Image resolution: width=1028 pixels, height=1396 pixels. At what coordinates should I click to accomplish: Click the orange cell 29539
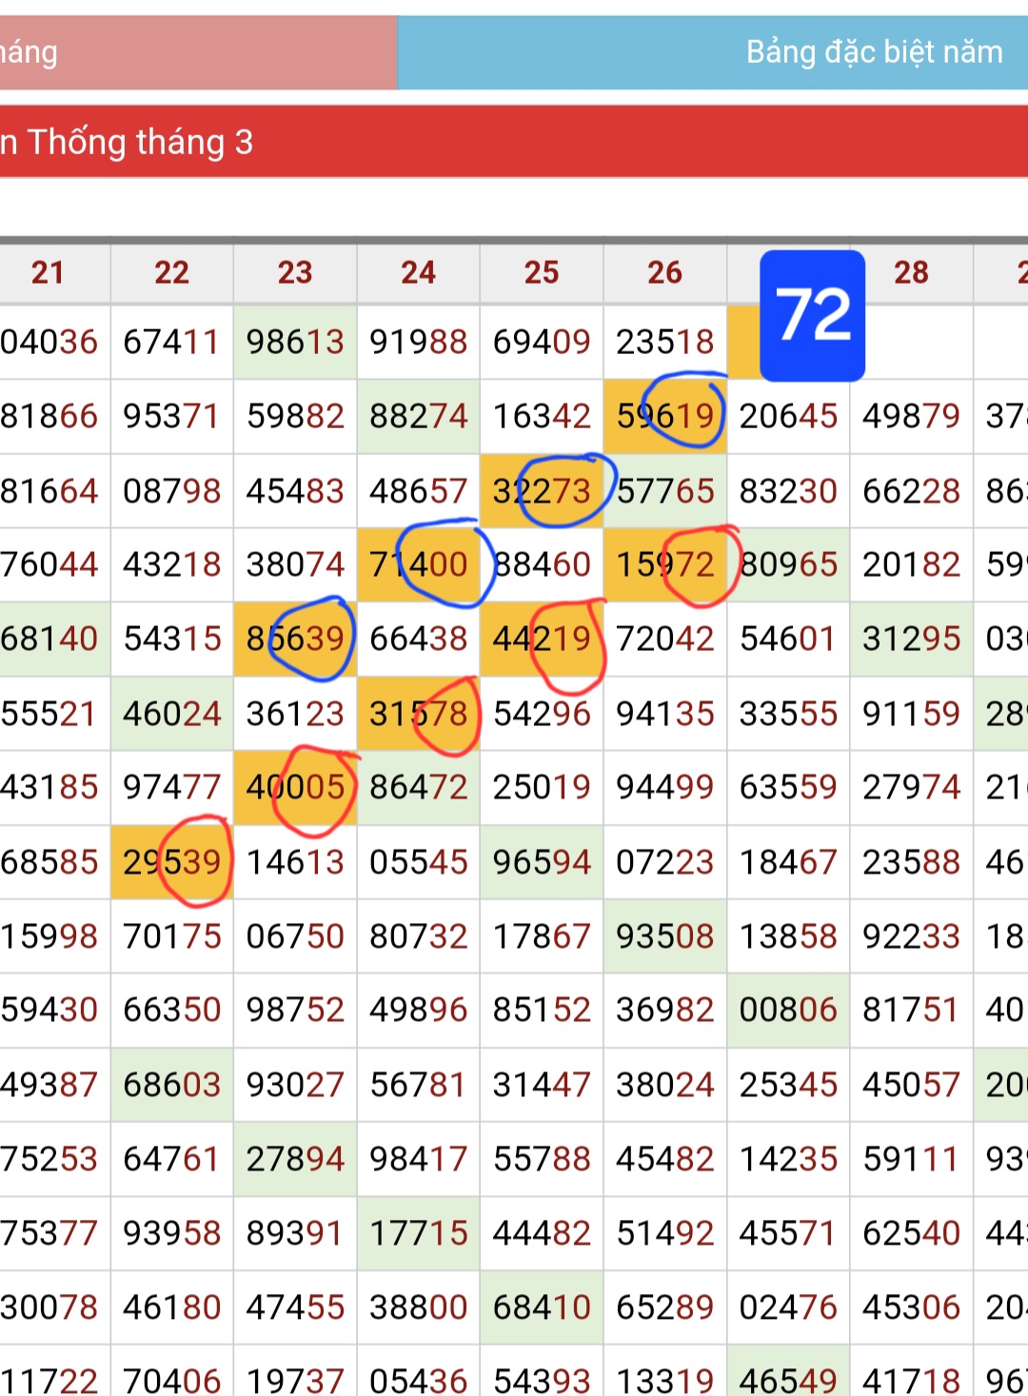(x=172, y=862)
